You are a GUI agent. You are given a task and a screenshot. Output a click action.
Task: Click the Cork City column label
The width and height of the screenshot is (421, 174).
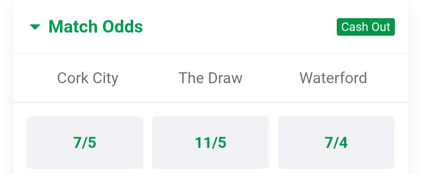click(x=88, y=78)
